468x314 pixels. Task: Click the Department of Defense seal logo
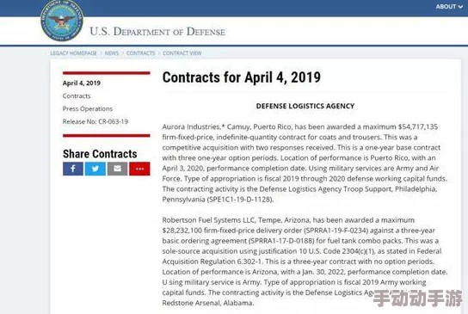click(x=62, y=21)
